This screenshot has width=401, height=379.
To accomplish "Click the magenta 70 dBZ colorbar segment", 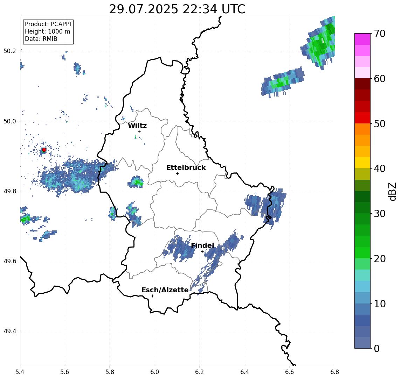I will [362, 39].
